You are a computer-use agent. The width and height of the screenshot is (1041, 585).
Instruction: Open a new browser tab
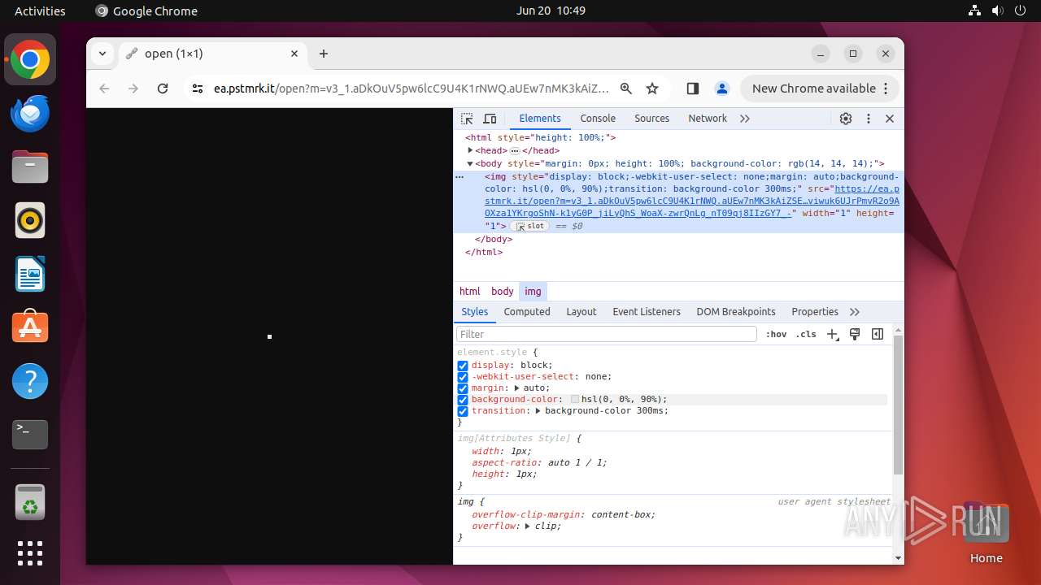(324, 54)
